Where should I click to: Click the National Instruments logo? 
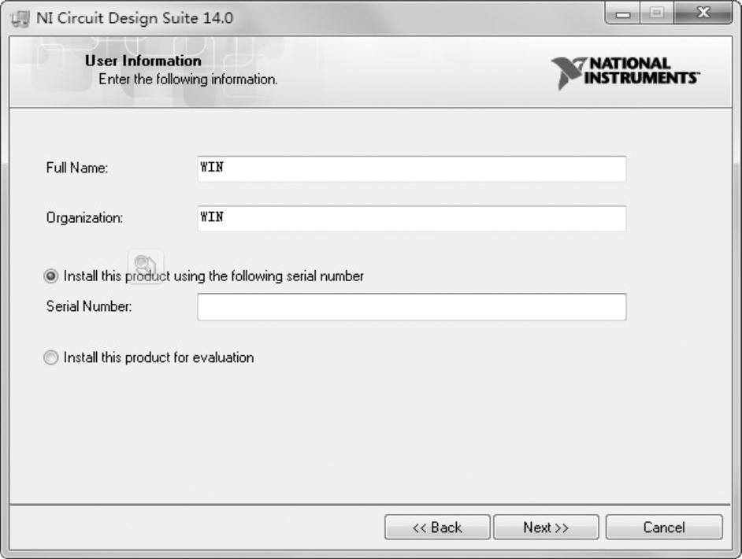click(625, 73)
